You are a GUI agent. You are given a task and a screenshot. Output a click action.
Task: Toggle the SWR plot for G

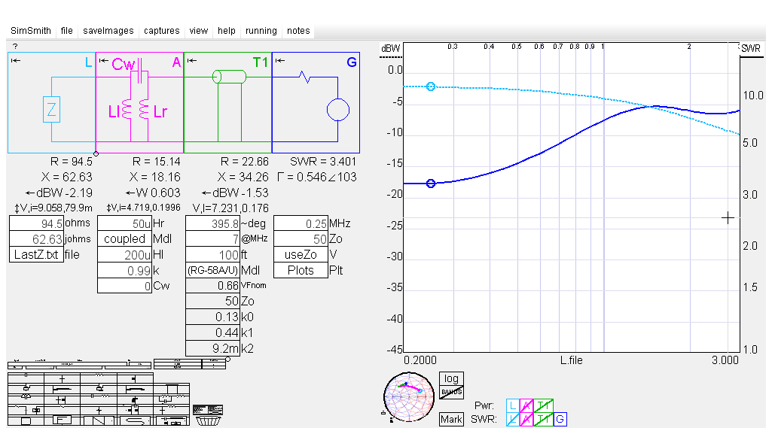pos(560,419)
